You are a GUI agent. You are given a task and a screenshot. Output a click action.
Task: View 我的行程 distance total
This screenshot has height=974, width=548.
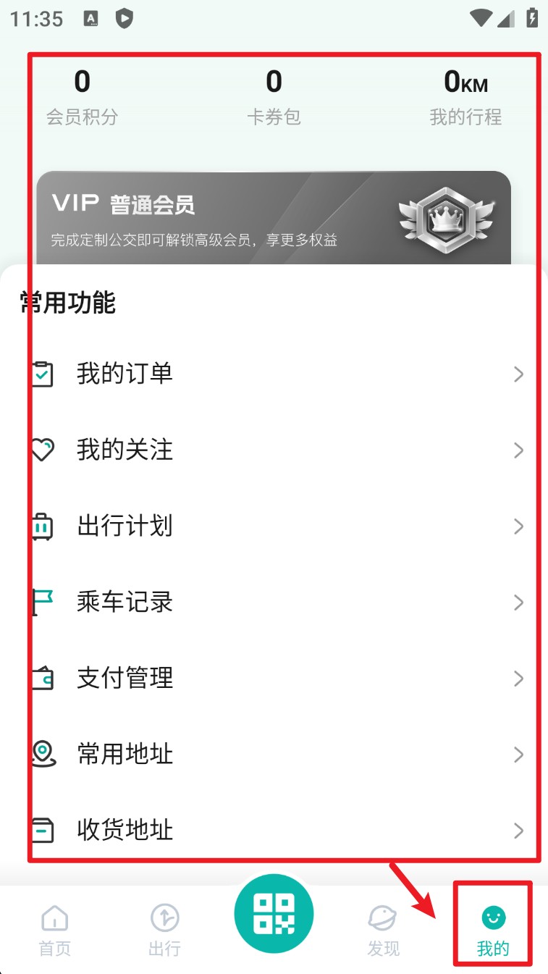[x=465, y=97]
